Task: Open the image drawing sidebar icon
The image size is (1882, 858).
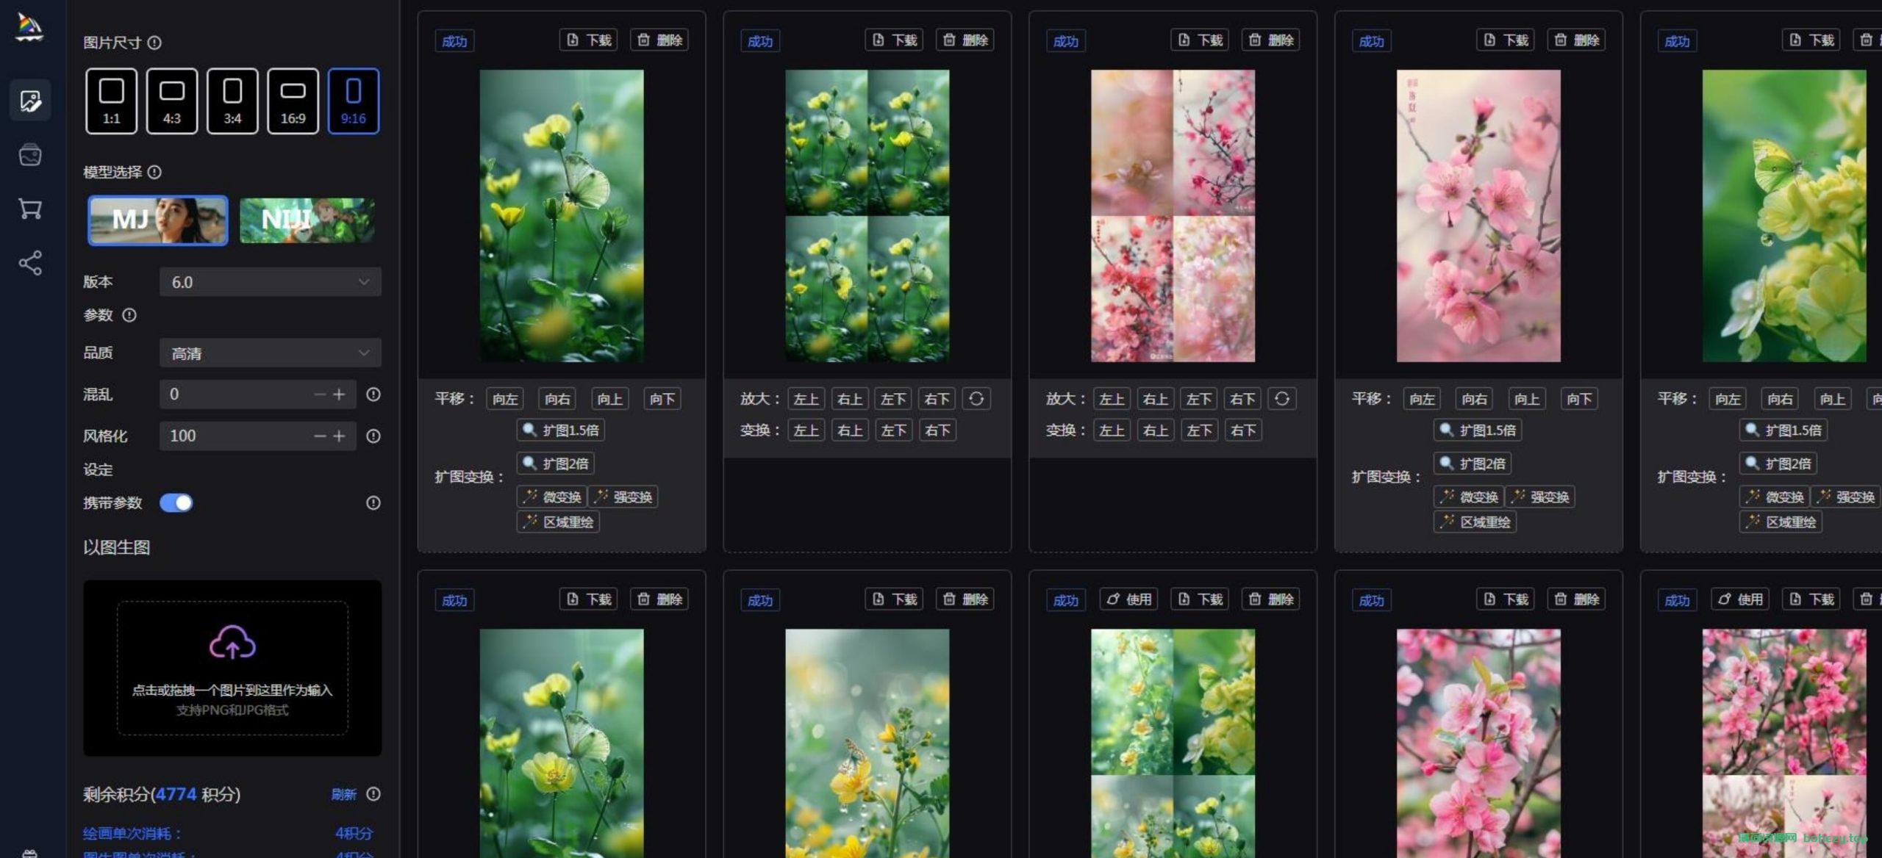Action: click(30, 101)
